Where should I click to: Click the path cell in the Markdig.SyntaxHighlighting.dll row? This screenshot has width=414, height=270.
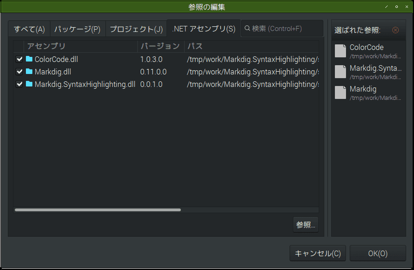pyautogui.click(x=253, y=85)
